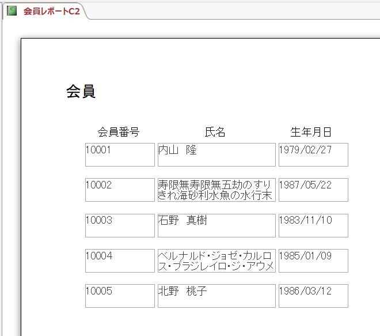The image size is (380, 336).
Task: Select member number field 10004
Action: [x=120, y=261]
